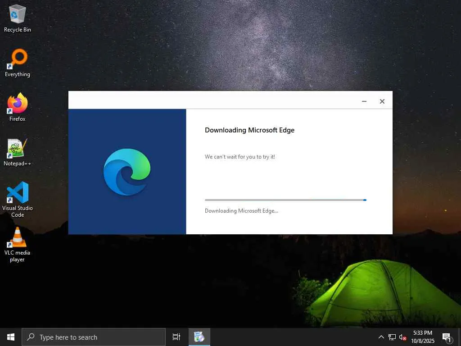Open the Action Center notifications icon
This screenshot has width=461, height=346.
pyautogui.click(x=447, y=337)
